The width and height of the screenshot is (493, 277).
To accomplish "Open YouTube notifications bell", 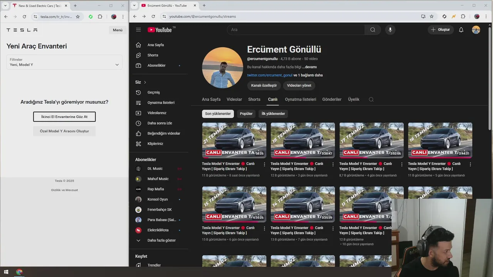I will click(x=461, y=30).
